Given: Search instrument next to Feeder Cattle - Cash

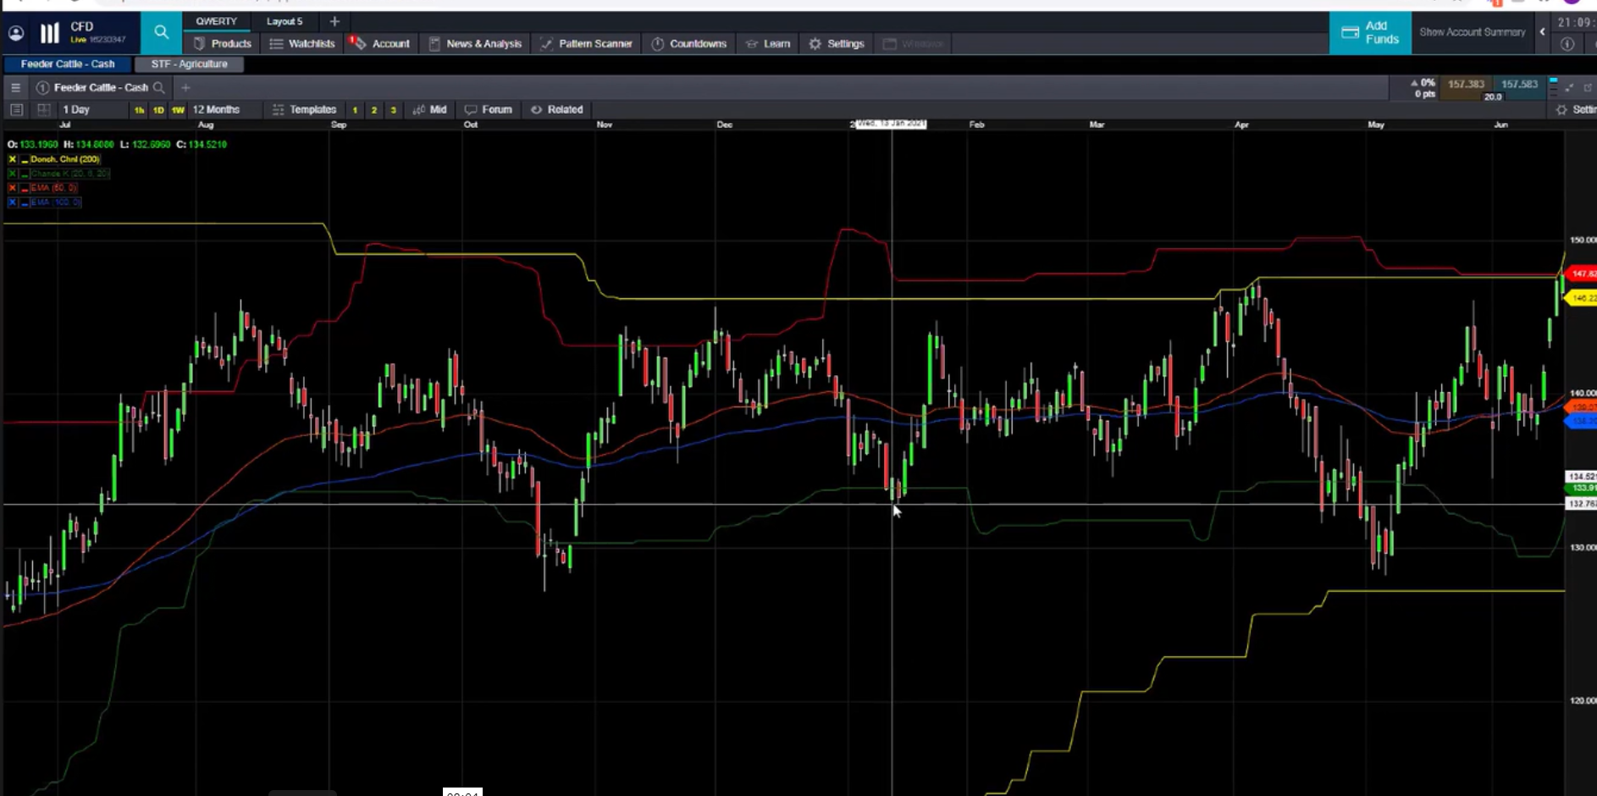Looking at the screenshot, I should (158, 87).
